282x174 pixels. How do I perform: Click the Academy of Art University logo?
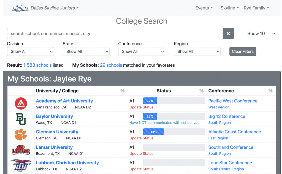(21, 103)
